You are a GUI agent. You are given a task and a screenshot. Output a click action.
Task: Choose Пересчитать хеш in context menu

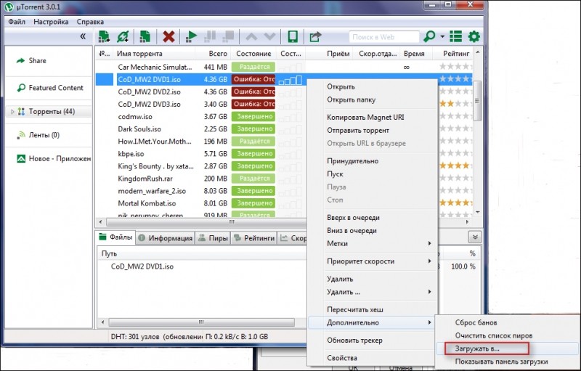tap(355, 309)
